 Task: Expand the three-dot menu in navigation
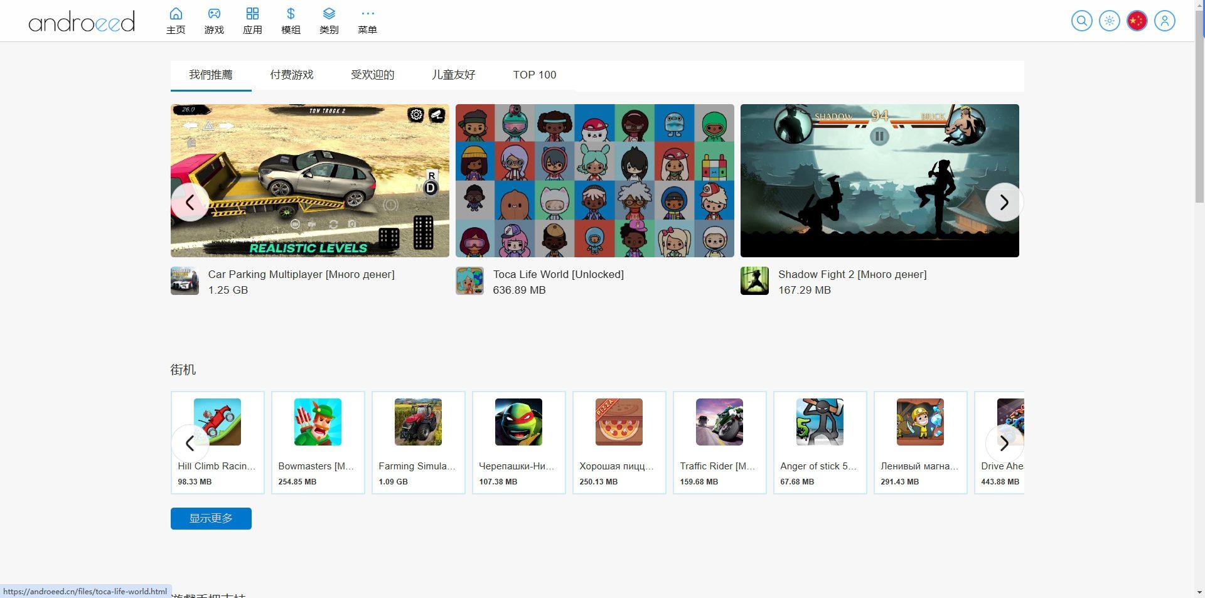click(367, 21)
